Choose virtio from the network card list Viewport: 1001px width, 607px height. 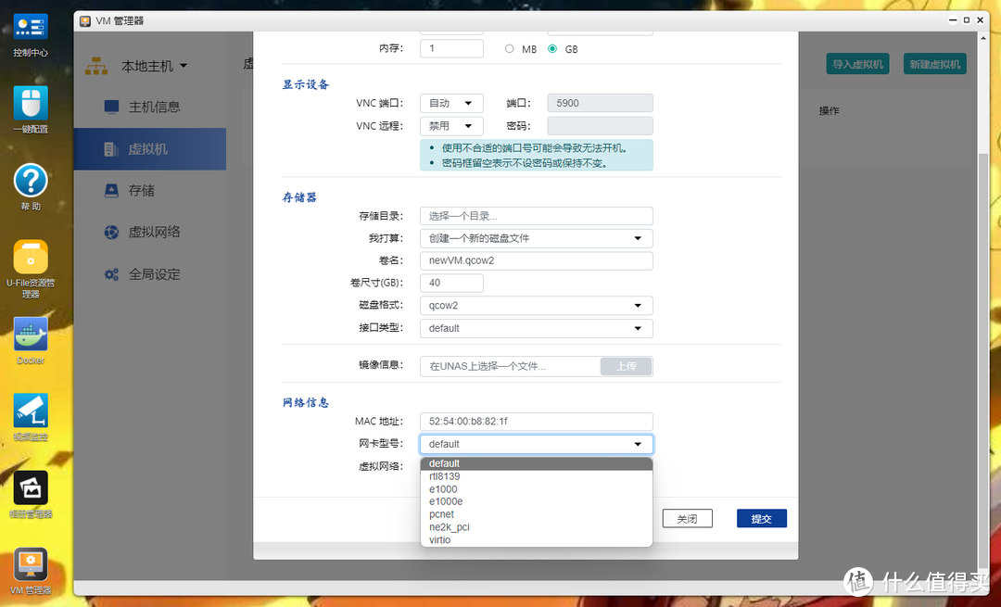(x=438, y=539)
